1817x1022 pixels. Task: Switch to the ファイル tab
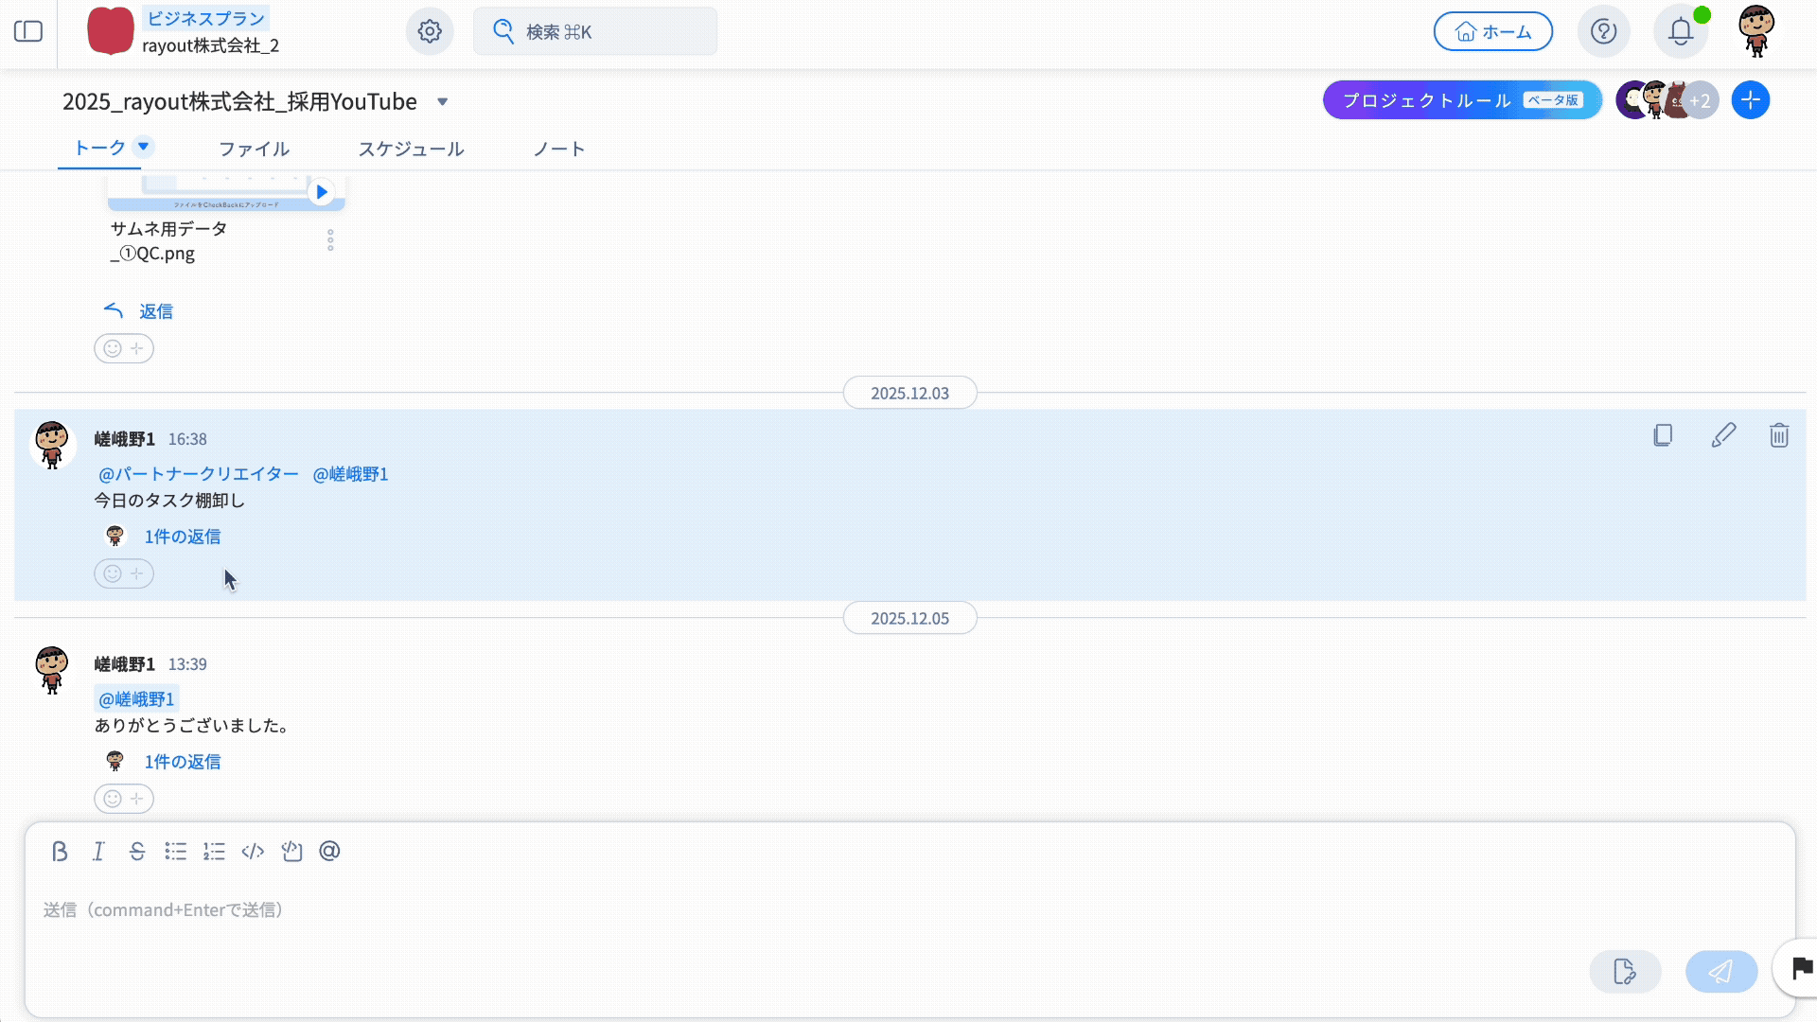click(254, 150)
